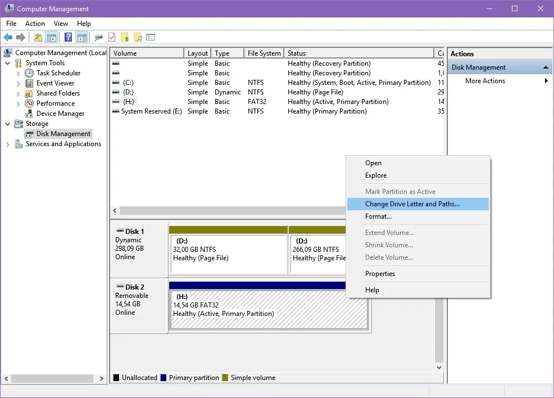This screenshot has height=398, width=554.
Task: Open Help via blue question mark icon
Action: tap(68, 37)
